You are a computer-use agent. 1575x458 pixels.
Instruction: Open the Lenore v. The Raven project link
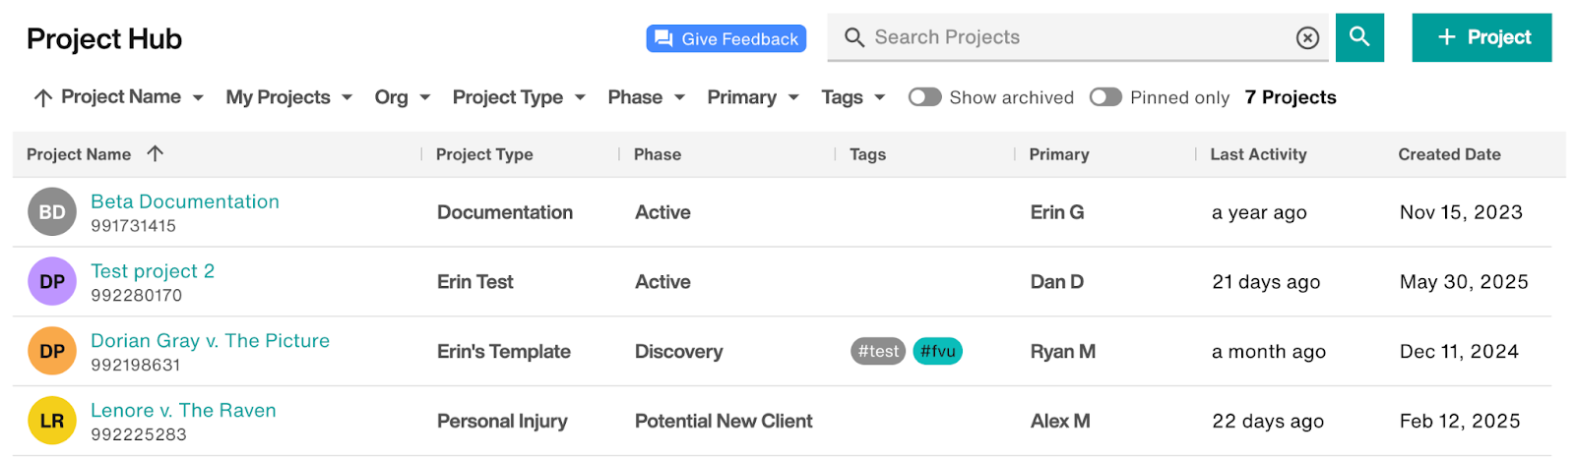(x=183, y=410)
